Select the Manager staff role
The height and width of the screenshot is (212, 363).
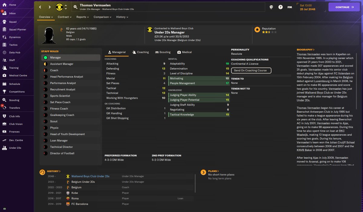click(x=71, y=58)
